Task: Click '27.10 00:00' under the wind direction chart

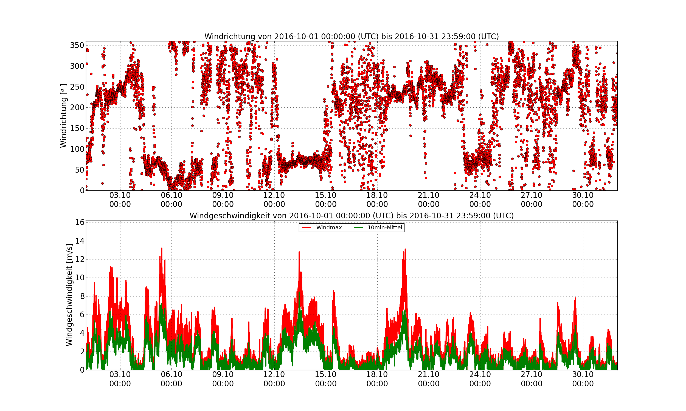Action: pyautogui.click(x=532, y=200)
